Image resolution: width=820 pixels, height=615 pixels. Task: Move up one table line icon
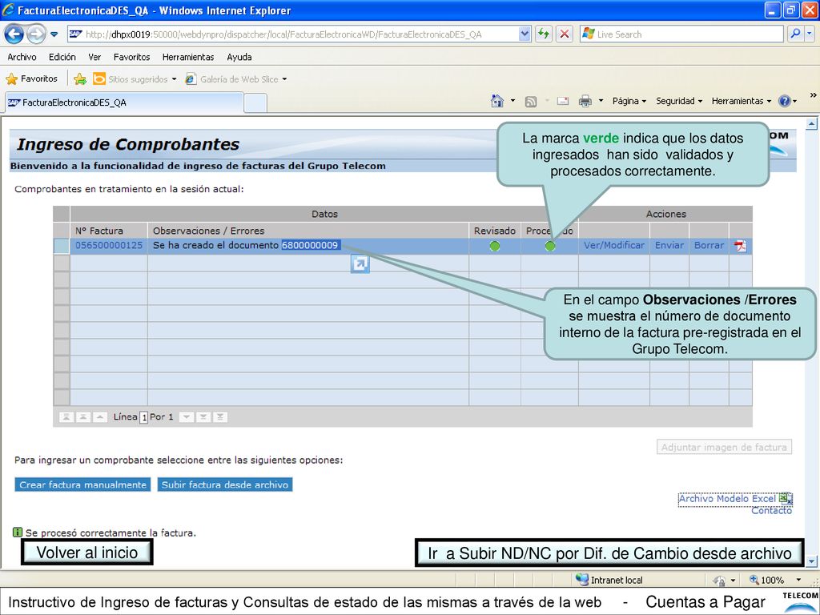(100, 416)
